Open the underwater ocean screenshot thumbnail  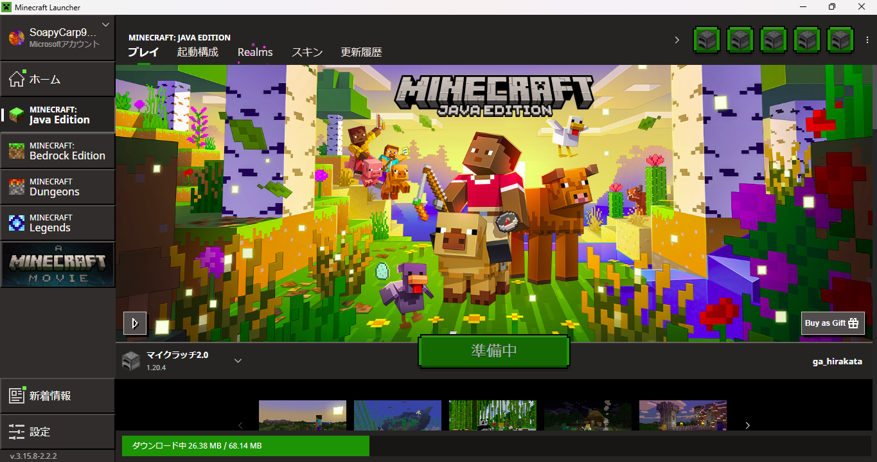398,415
